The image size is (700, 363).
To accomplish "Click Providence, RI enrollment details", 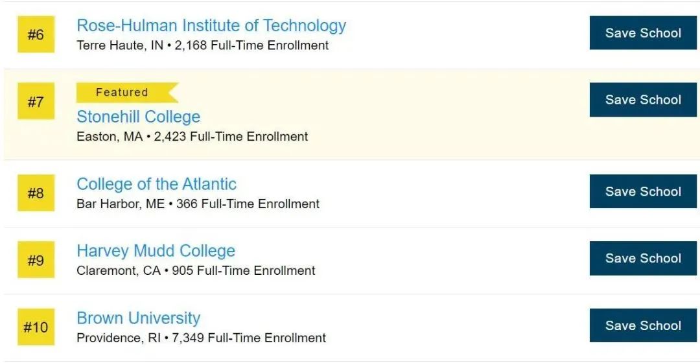I will tap(202, 338).
